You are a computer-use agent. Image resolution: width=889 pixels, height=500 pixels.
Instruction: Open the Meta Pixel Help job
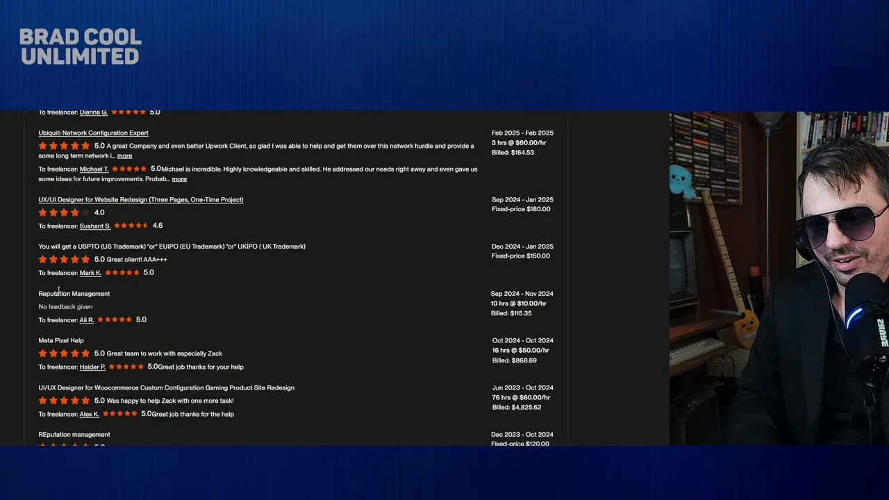click(61, 341)
